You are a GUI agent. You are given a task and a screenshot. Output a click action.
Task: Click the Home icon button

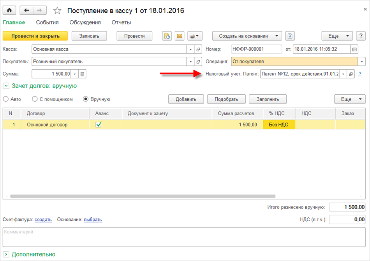[9, 11]
